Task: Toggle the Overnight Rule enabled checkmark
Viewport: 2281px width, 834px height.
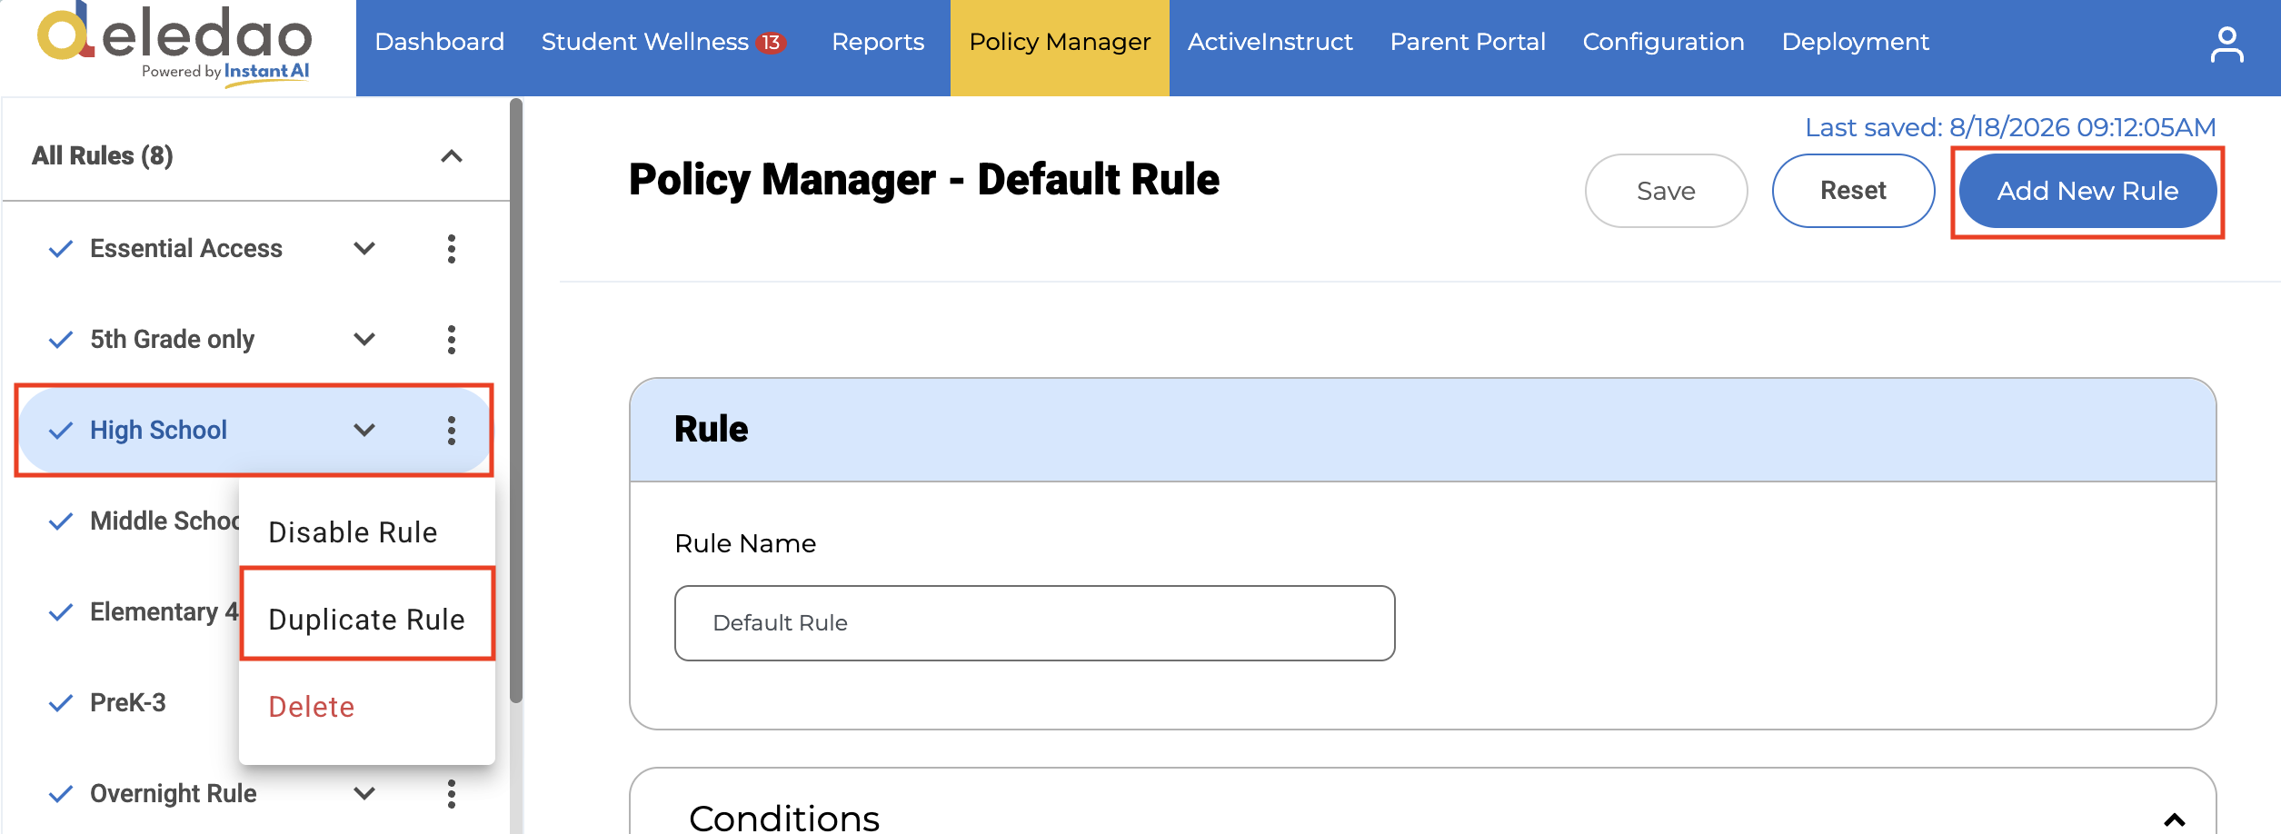Action: click(x=61, y=794)
